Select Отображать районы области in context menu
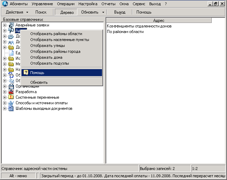Viewport: 227px width, 180px height. pyautogui.click(x=56, y=34)
